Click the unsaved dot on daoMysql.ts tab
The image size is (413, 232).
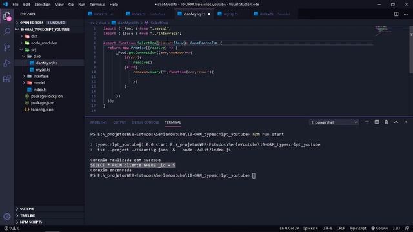(209, 14)
